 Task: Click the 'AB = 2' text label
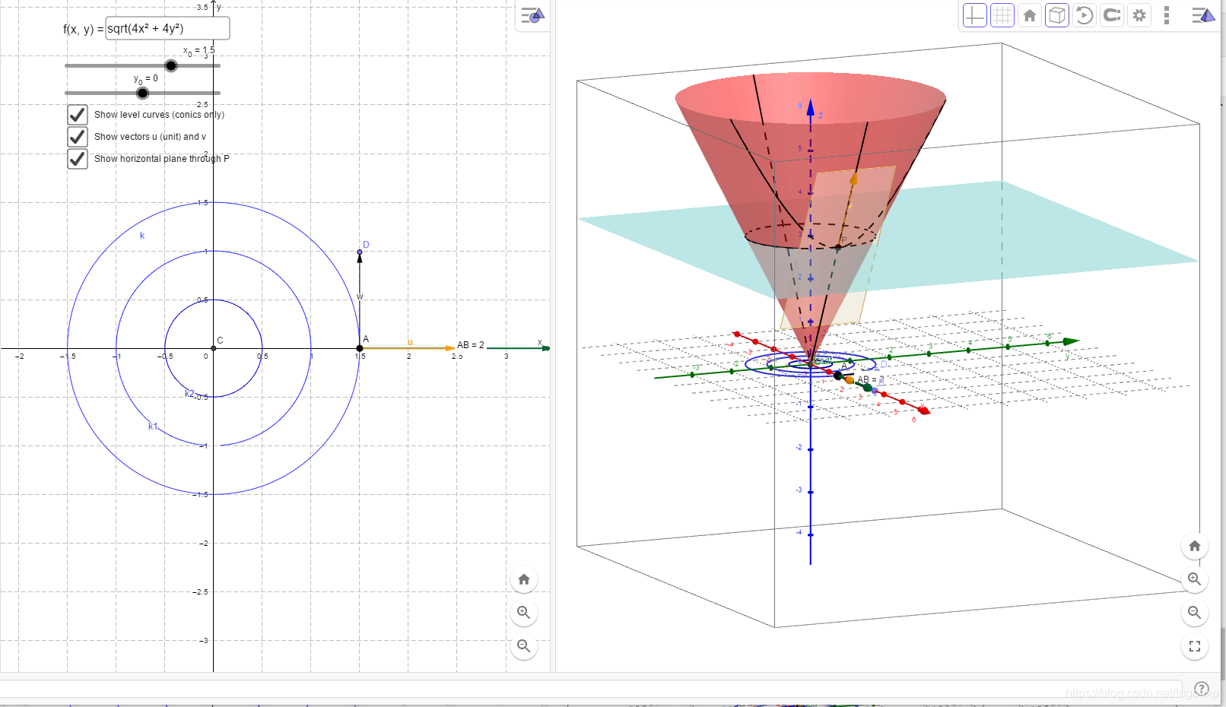(x=471, y=345)
